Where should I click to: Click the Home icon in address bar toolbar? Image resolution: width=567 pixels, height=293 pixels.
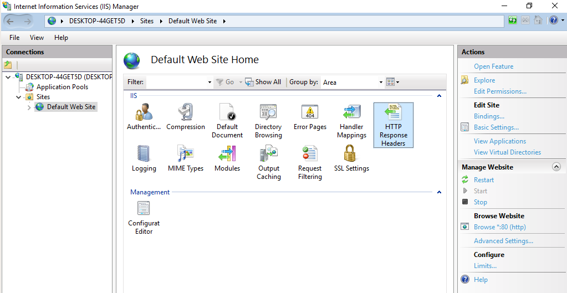(x=538, y=20)
